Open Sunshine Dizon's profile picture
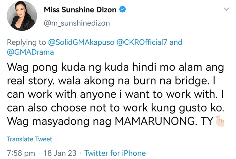 click(x=21, y=18)
